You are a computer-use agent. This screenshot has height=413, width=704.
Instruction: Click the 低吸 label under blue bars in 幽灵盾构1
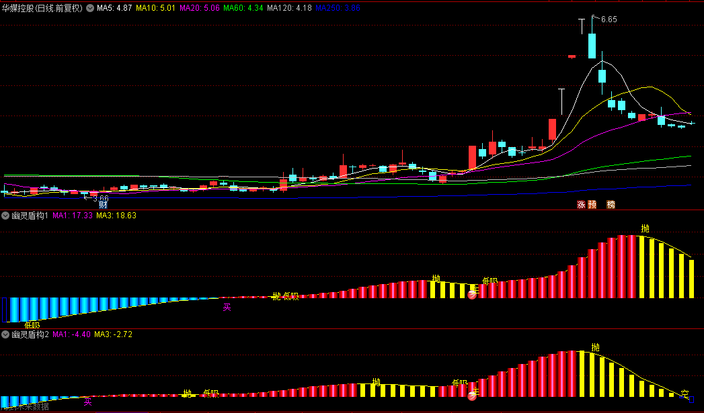click(32, 326)
